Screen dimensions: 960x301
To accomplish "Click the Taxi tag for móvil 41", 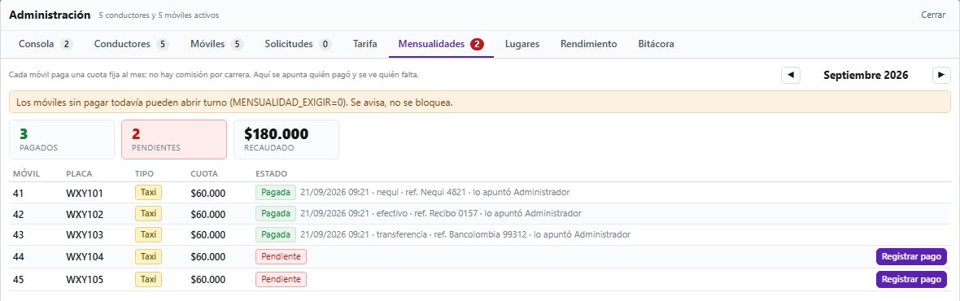I will (149, 193).
